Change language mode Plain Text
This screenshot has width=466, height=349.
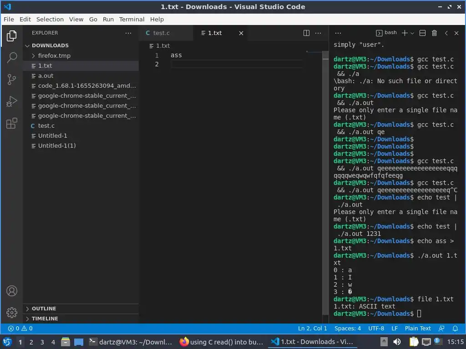click(x=418, y=329)
